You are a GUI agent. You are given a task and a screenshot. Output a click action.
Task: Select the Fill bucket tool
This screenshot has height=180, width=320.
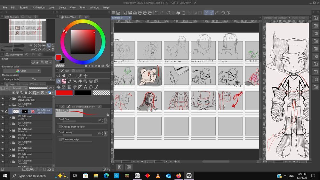58,87
